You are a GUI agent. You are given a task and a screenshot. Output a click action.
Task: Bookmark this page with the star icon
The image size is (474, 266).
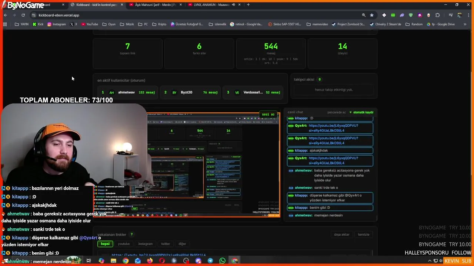tap(372, 15)
